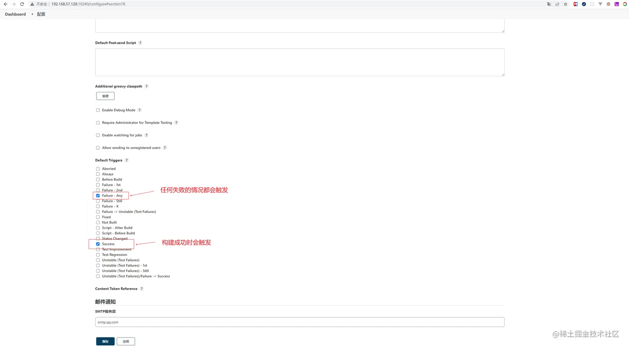Screen dimensions: 629x348
Task: Show help for Require Administrator for Template Testing
Action: coord(176,123)
